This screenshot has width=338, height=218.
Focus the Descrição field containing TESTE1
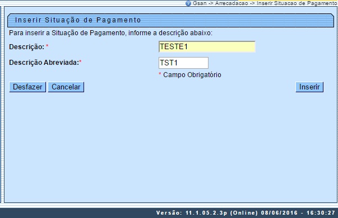click(207, 46)
